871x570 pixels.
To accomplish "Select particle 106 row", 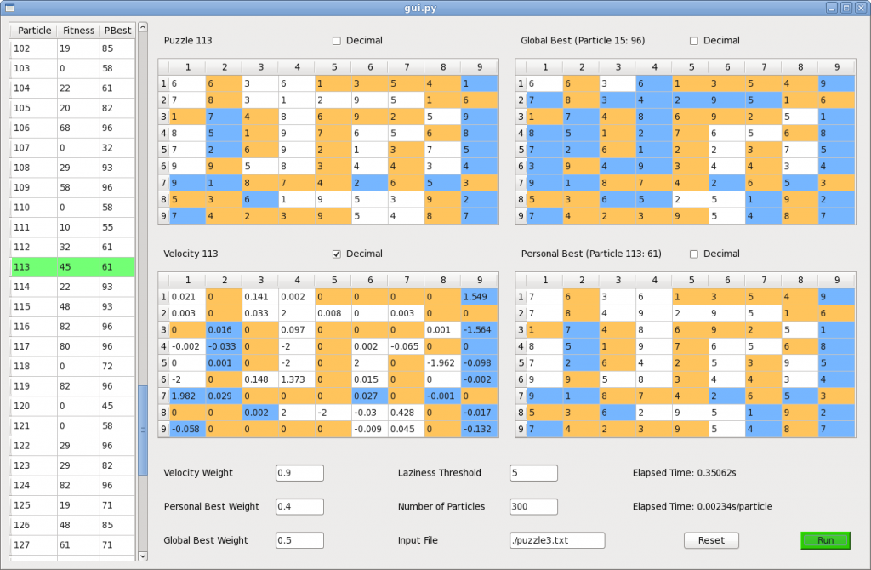I will pos(73,128).
